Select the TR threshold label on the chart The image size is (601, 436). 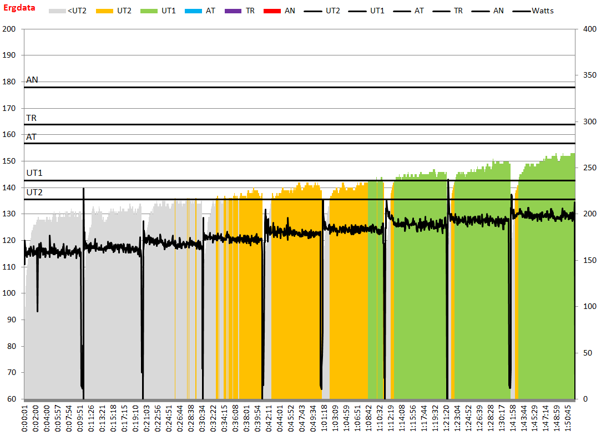[32, 118]
